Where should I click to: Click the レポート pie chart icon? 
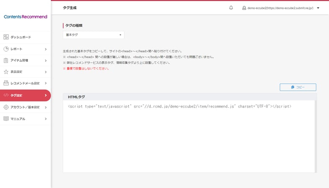pos(6,49)
